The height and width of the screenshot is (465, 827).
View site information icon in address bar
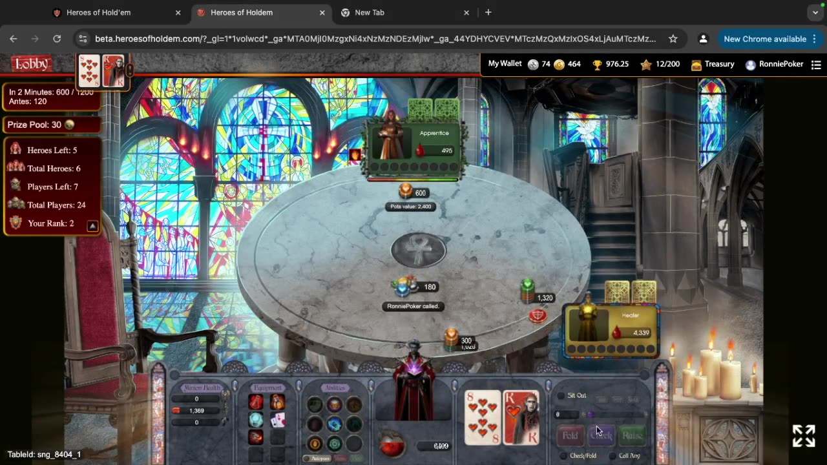[82, 39]
